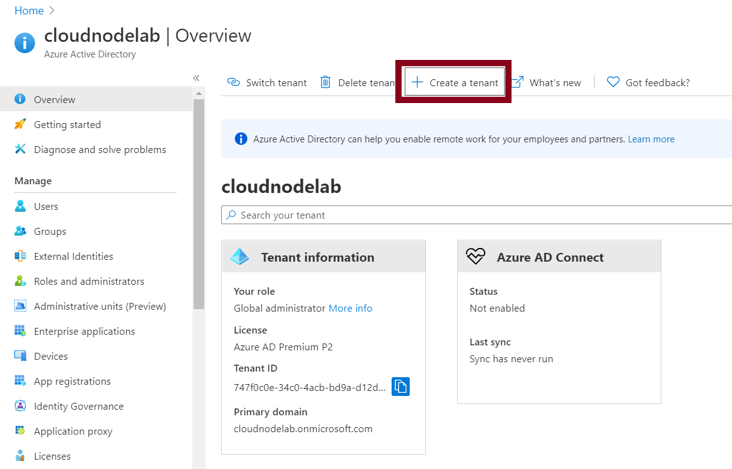
Task: Click the Groups icon in sidebar
Action: coord(20,231)
